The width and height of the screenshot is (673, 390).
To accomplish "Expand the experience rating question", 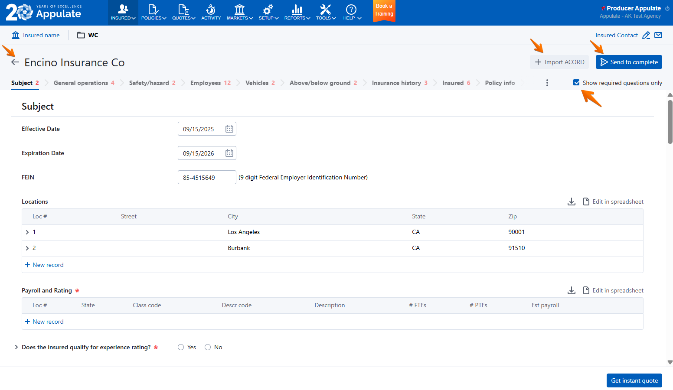I will pyautogui.click(x=16, y=347).
